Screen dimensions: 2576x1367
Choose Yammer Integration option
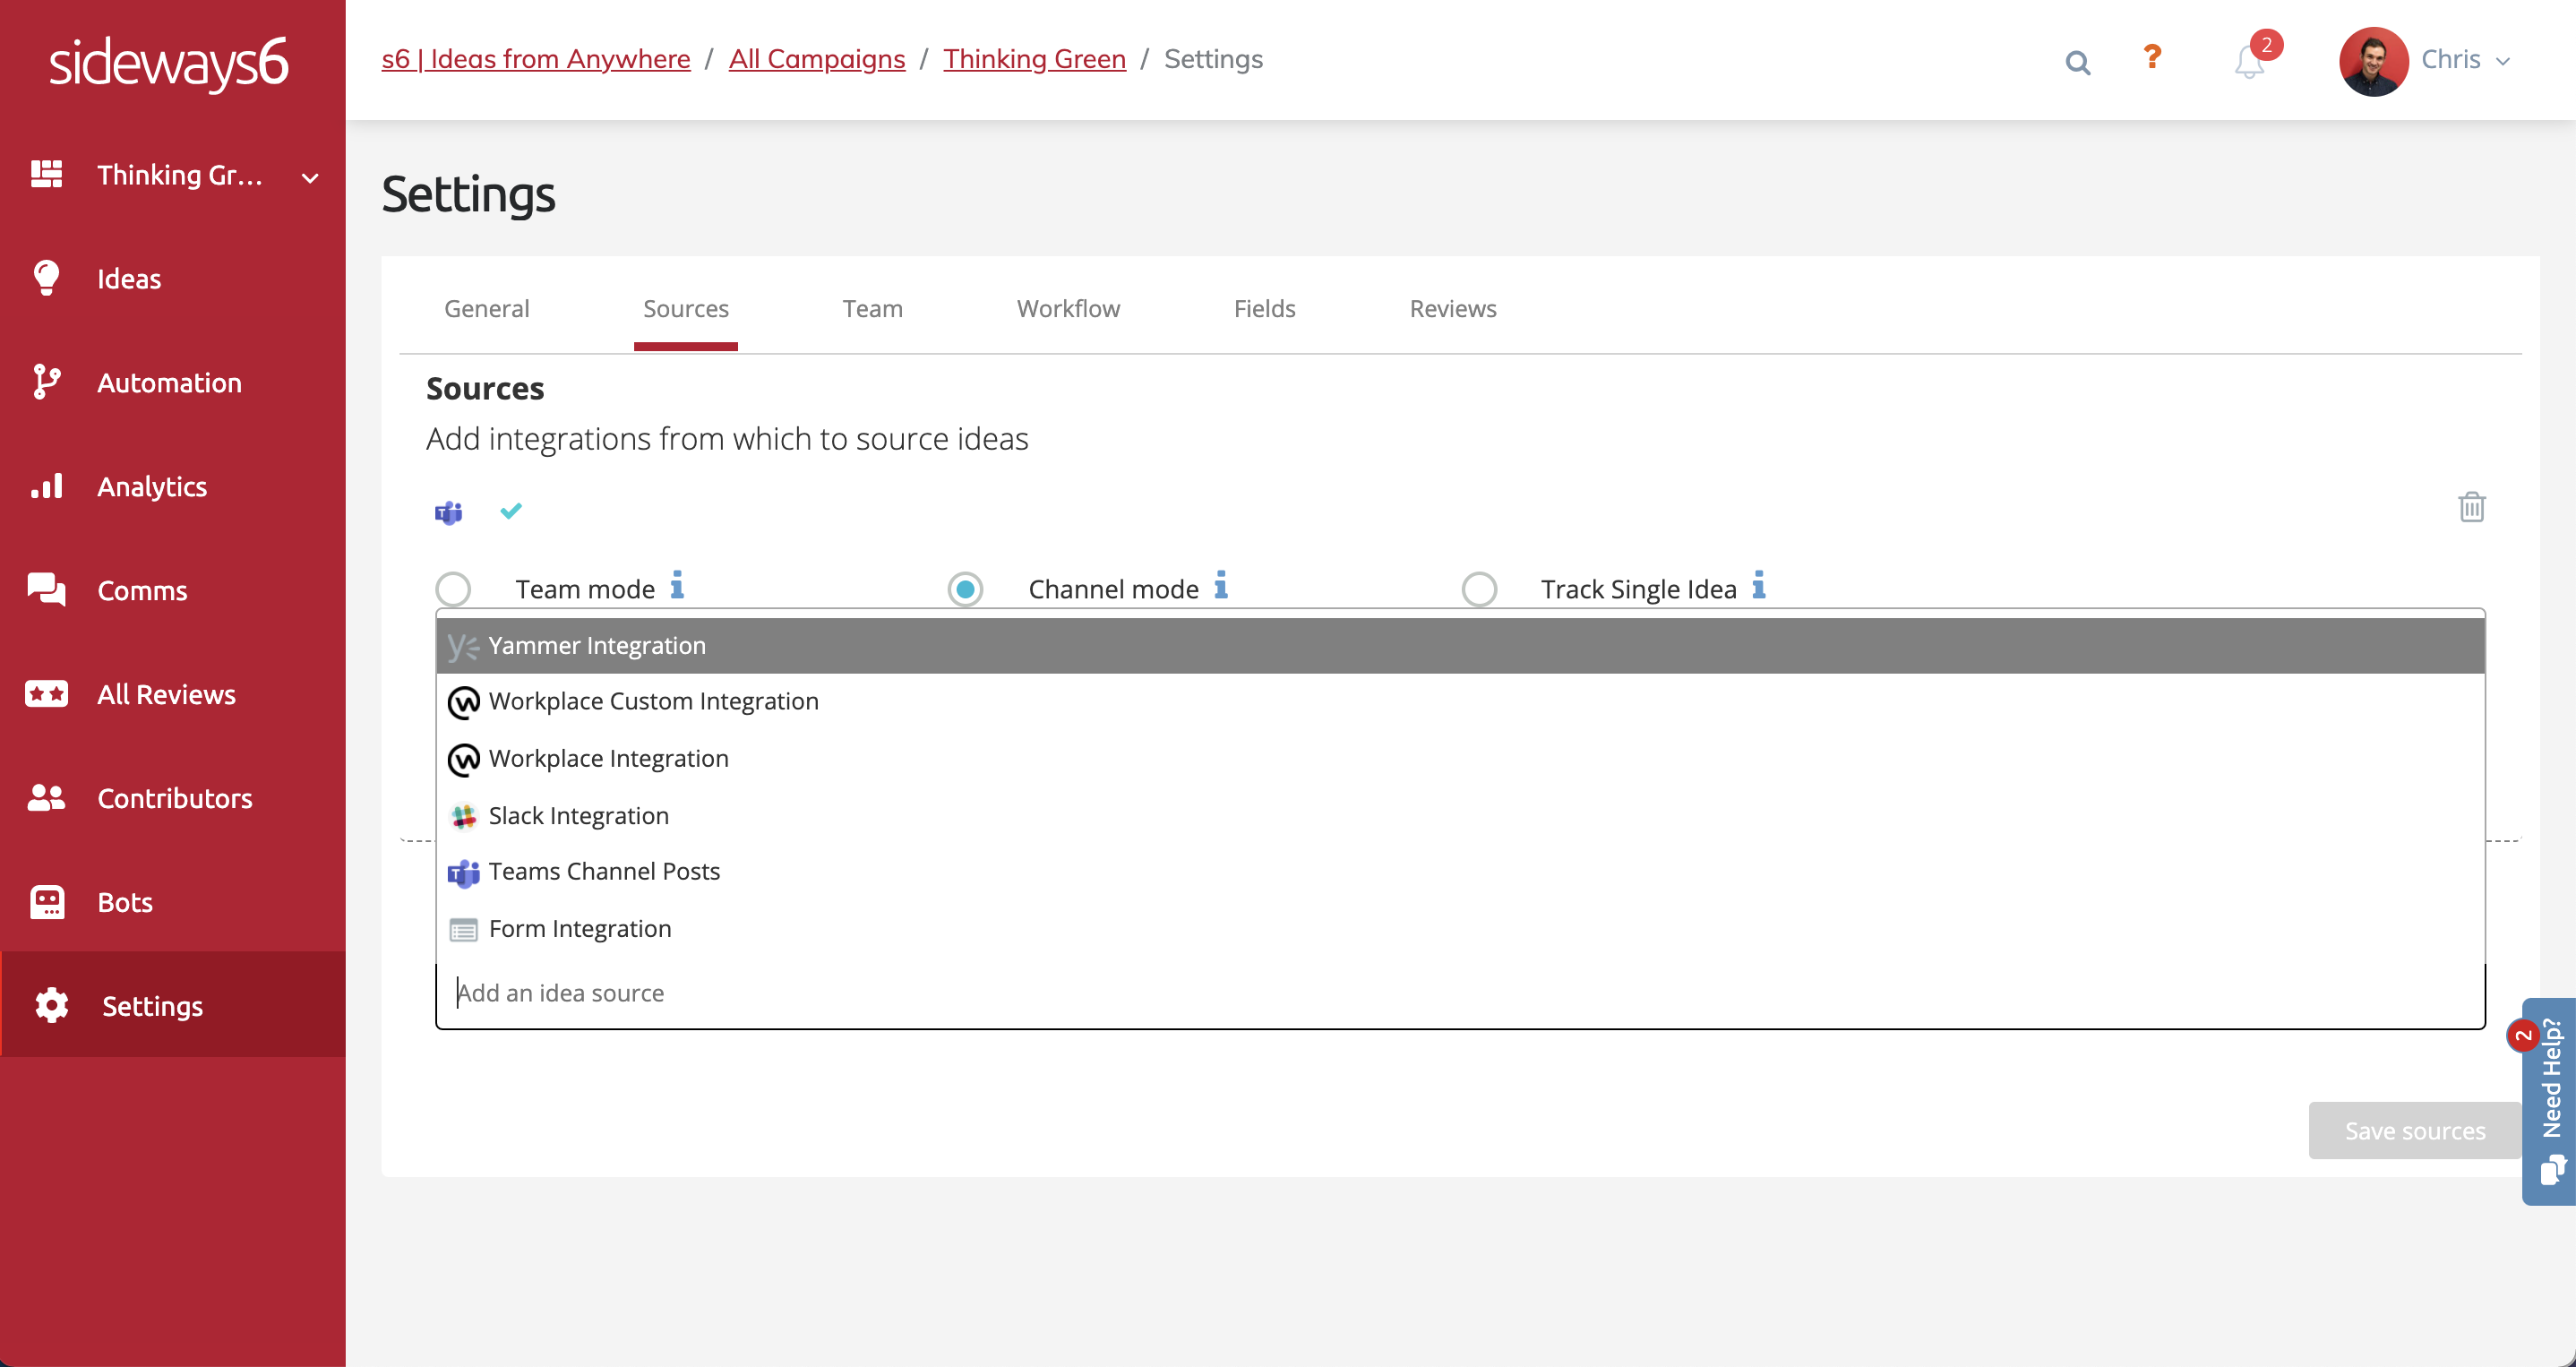tap(596, 645)
